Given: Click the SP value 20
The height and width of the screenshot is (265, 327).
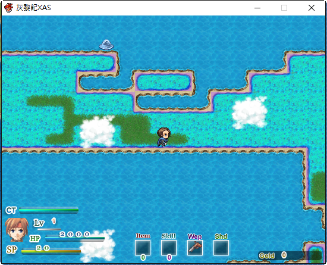Looking at the screenshot, I should pyautogui.click(x=43, y=248).
